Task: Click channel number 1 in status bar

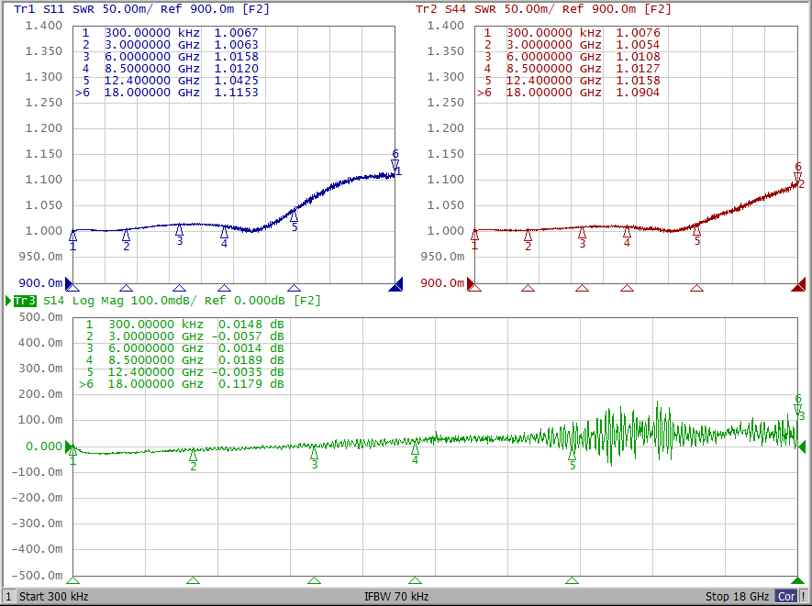Action: pos(8,597)
